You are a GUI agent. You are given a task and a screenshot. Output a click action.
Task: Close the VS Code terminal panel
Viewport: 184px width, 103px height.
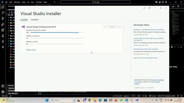181,47
